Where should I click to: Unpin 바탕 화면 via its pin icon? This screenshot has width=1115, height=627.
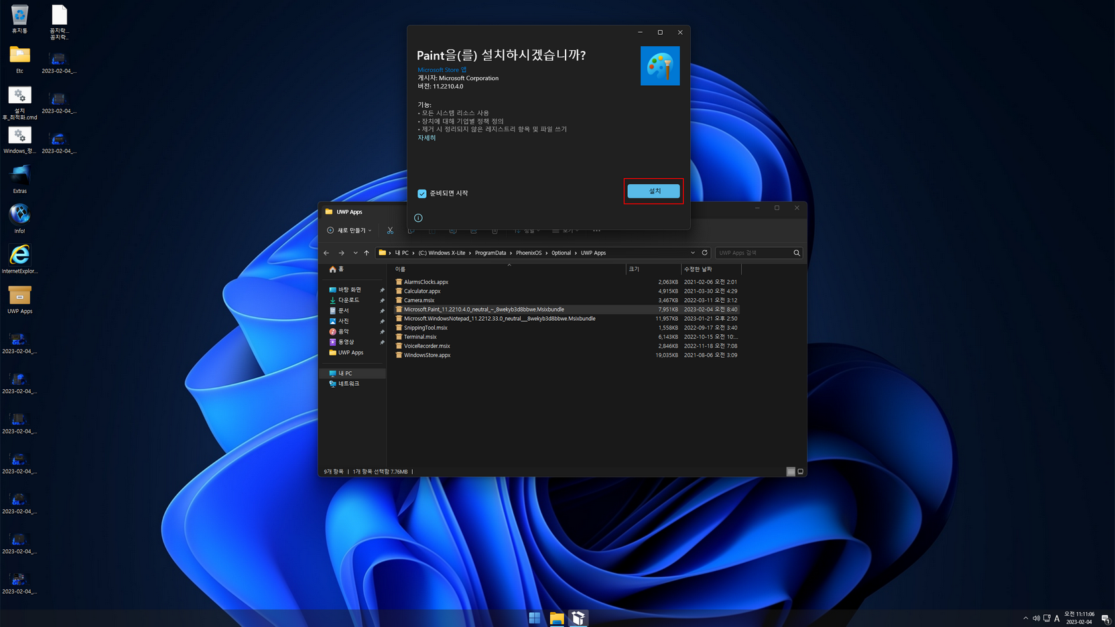[382, 290]
